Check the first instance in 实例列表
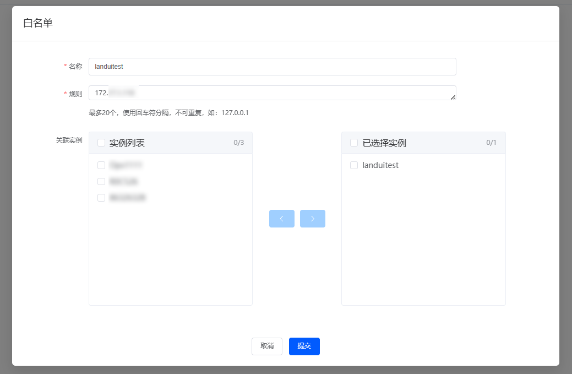572x374 pixels. (x=101, y=165)
